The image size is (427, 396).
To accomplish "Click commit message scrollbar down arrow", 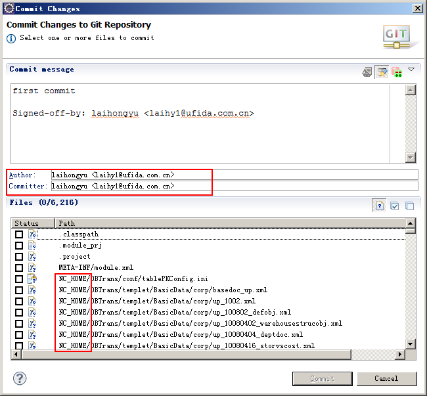I will 411,157.
